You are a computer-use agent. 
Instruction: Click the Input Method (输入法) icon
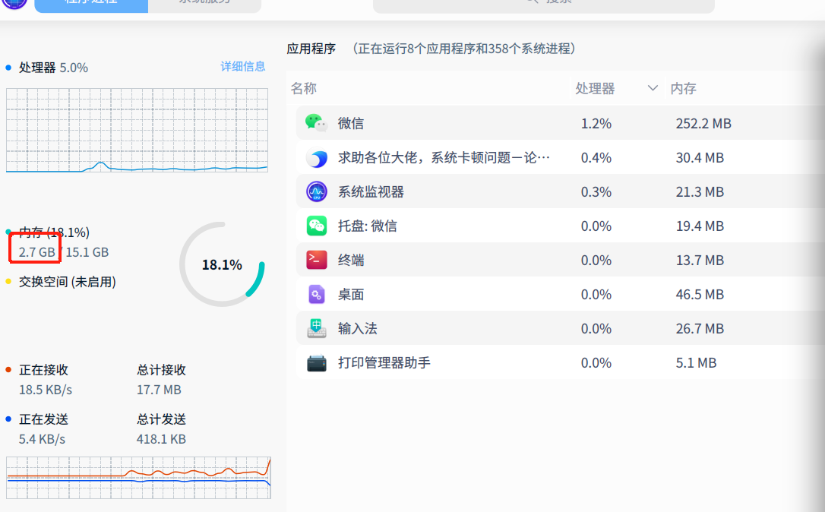(x=316, y=329)
